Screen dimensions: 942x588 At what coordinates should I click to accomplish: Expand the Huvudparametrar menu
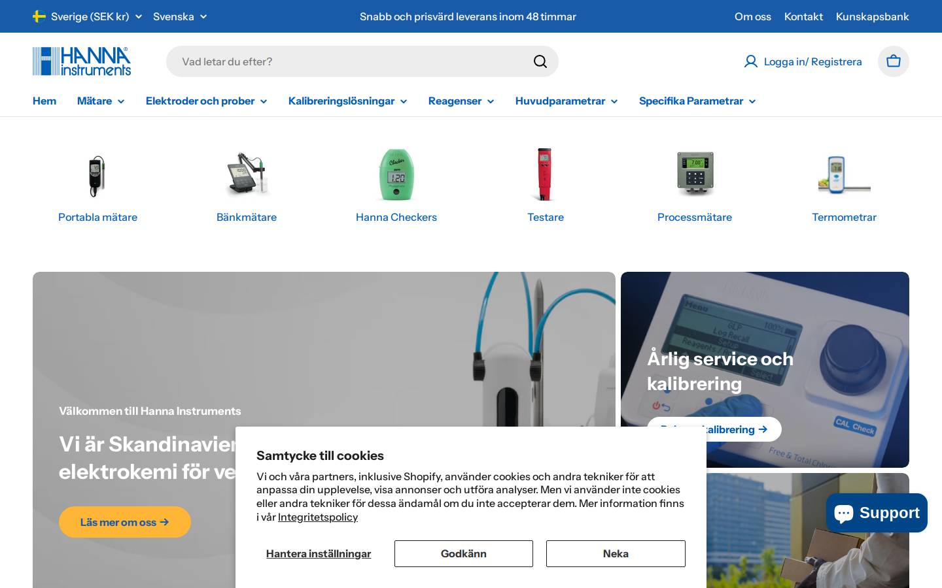click(567, 101)
